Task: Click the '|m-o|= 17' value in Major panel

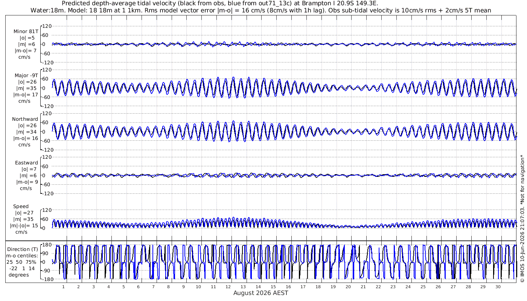Action: (x=26, y=95)
